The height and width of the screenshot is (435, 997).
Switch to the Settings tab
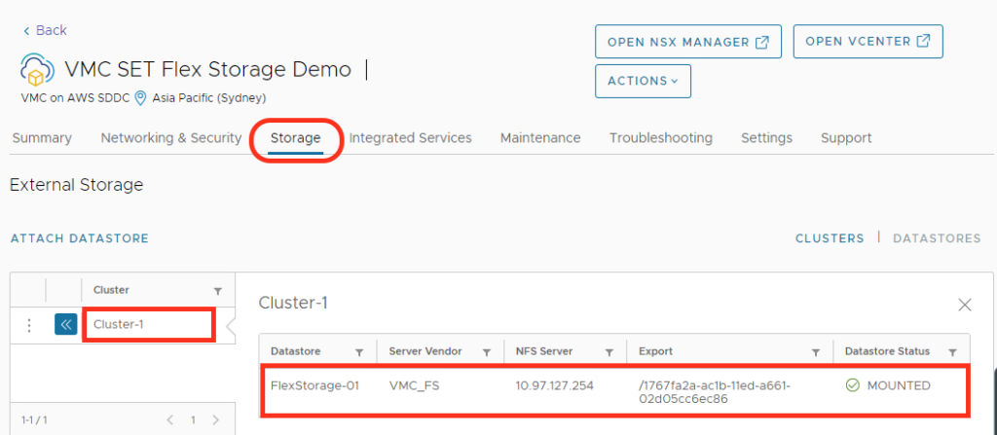click(x=767, y=138)
